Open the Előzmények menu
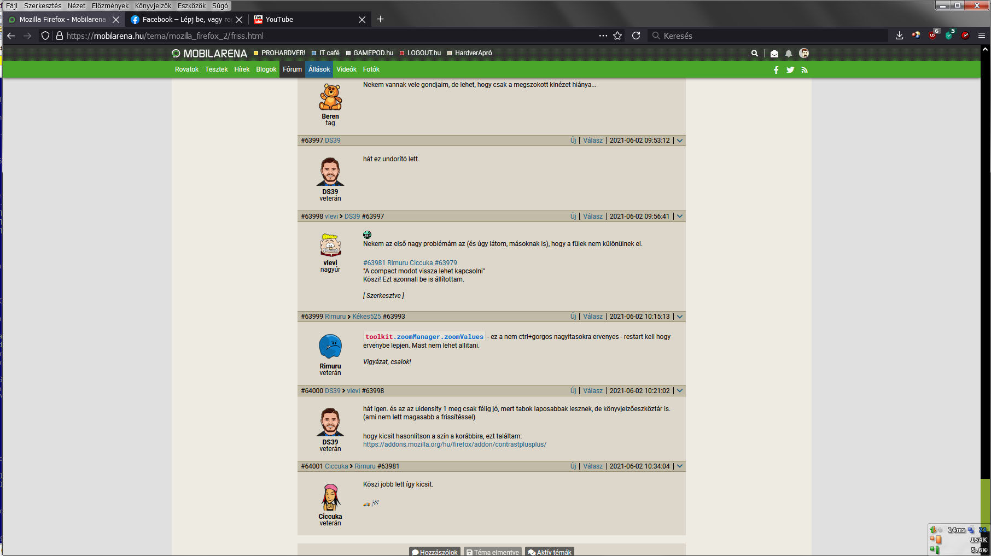This screenshot has height=556, width=991. 110,5
